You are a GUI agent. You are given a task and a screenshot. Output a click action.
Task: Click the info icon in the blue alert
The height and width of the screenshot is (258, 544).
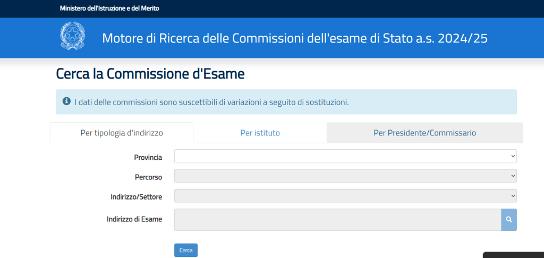click(66, 101)
